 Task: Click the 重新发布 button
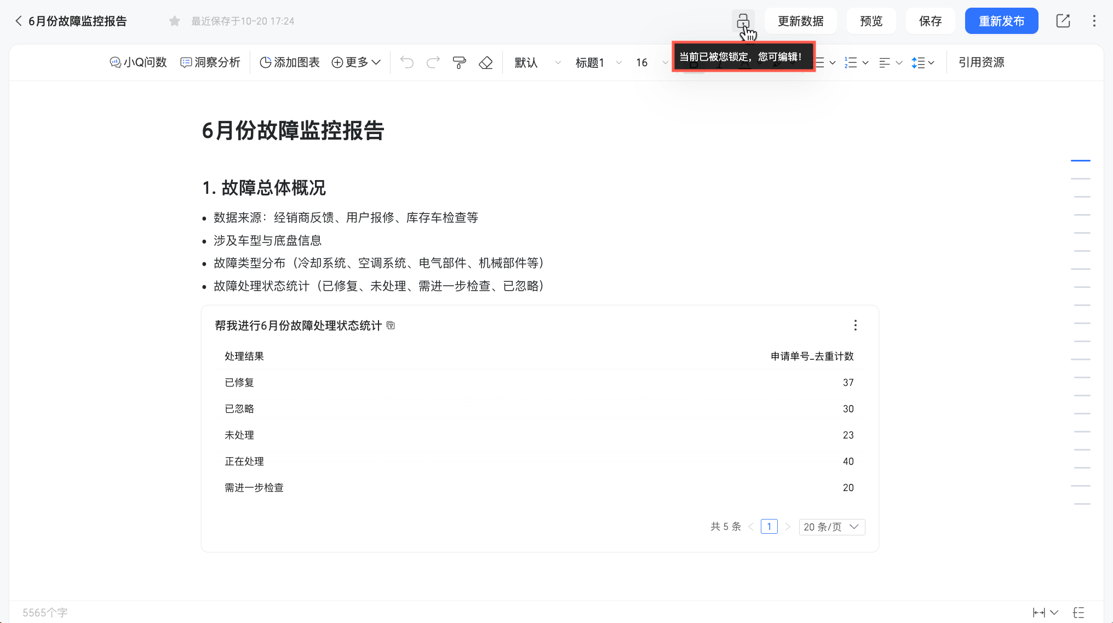point(1001,21)
